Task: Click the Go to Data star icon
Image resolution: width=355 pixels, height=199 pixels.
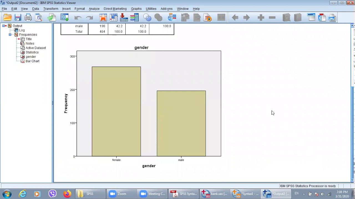Action: click(103, 18)
